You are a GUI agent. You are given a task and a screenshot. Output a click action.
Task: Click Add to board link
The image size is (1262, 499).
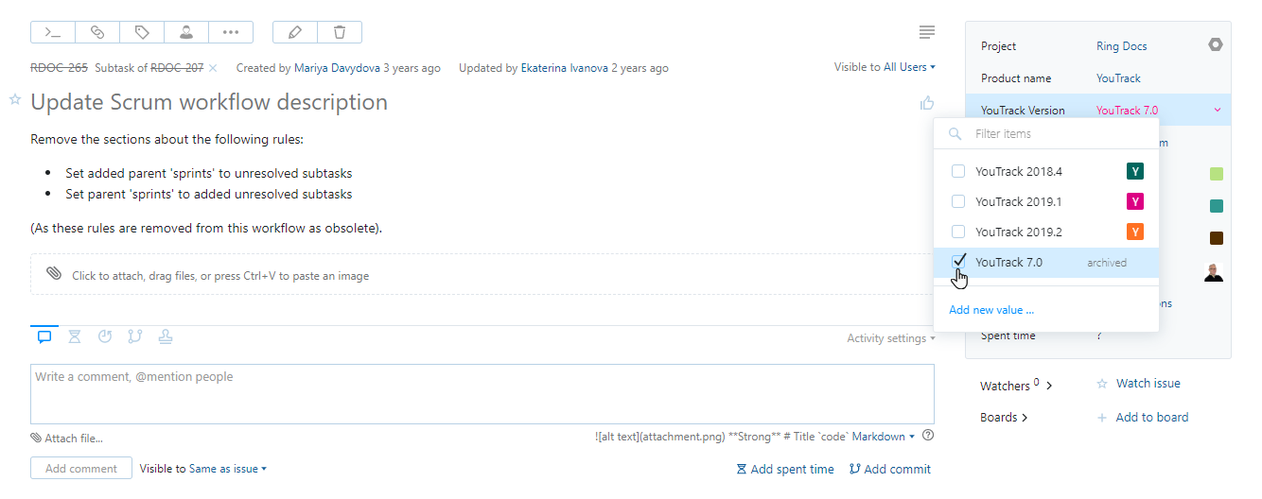pos(1142,417)
